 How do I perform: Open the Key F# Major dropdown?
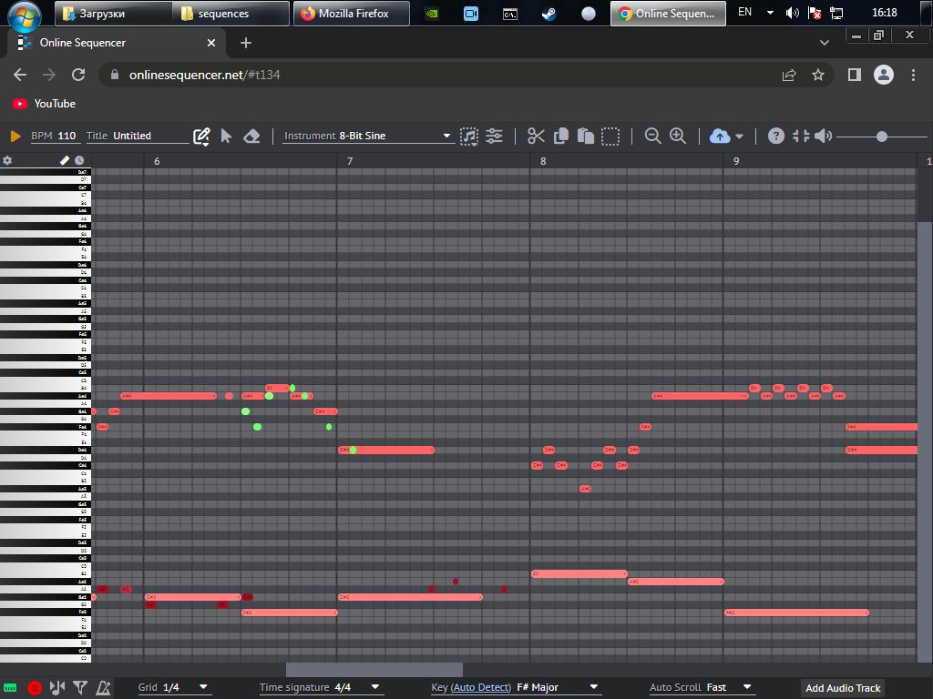pyautogui.click(x=557, y=688)
